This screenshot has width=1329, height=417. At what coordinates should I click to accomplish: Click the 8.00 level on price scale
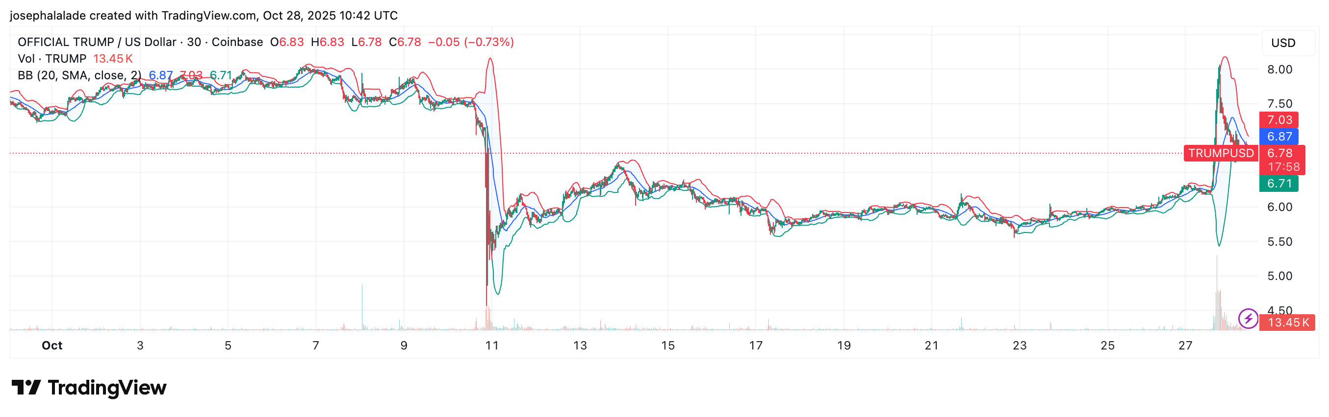click(x=1279, y=69)
